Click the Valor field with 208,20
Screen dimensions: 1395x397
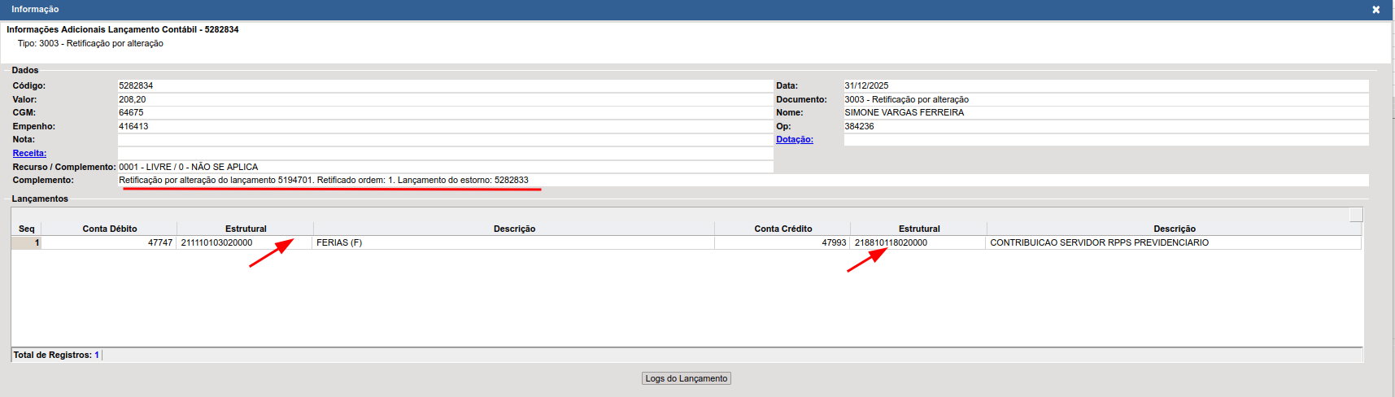[444, 99]
